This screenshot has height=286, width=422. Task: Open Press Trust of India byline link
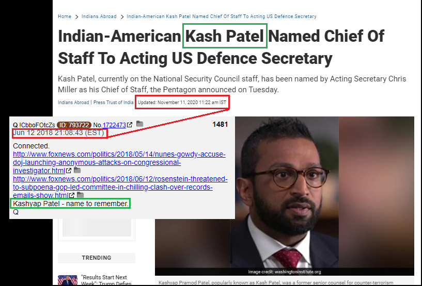click(113, 103)
